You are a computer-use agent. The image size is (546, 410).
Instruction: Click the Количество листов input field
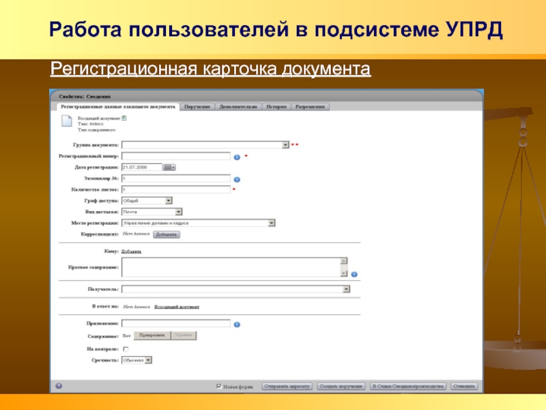pos(176,190)
